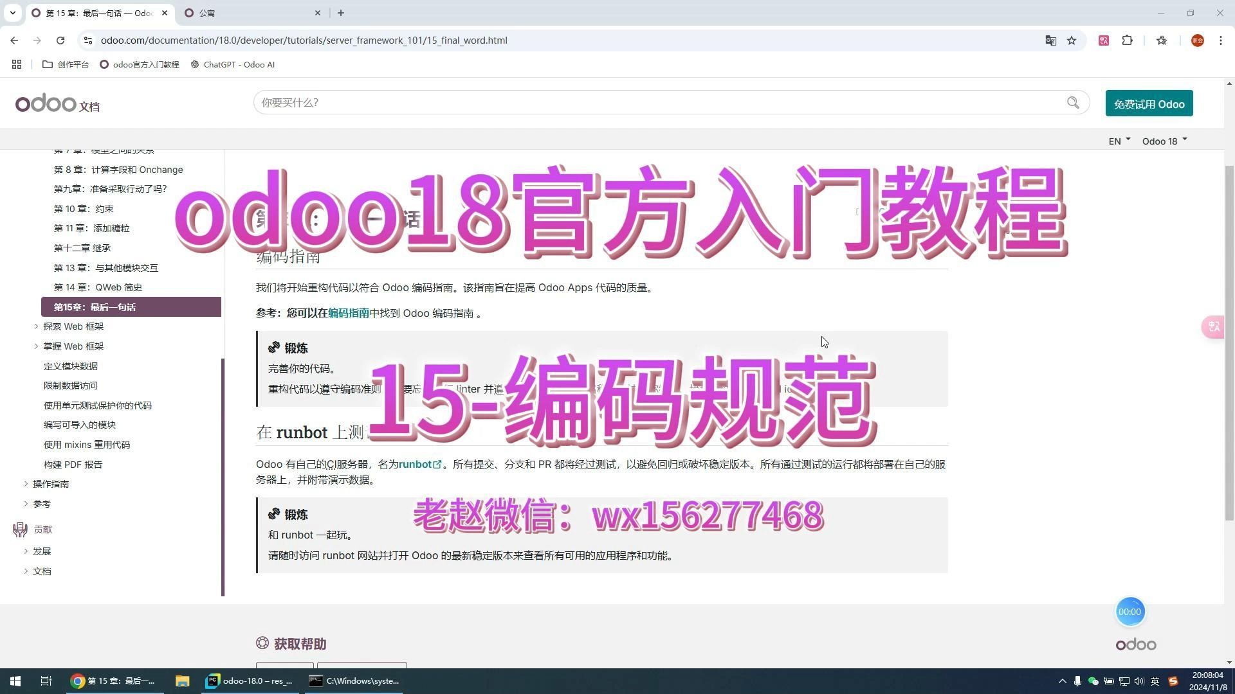Open odoo官方入门教程 bookmark
The width and height of the screenshot is (1235, 694).
(x=140, y=64)
